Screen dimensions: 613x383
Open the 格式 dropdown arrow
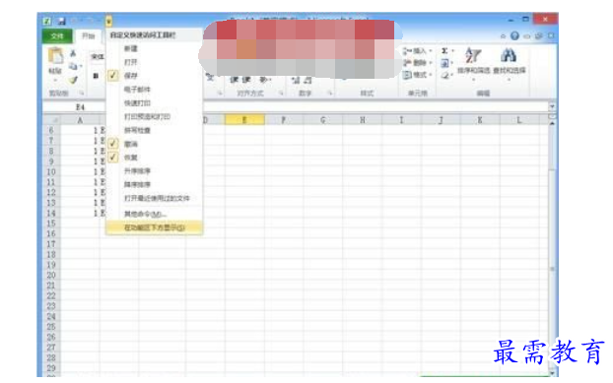coord(431,75)
